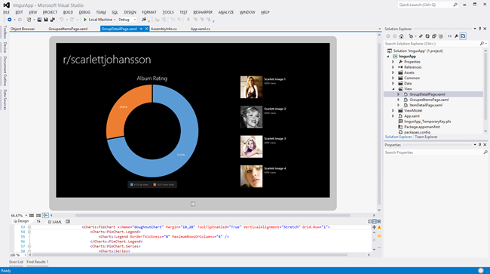This screenshot has width=490, height=274.
Task: Toggle snapping to gridlines in designer
Action: 38,216
